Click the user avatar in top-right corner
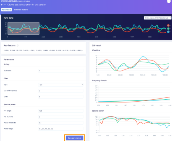This screenshot has height=142, width=173. pyautogui.click(x=169, y=1)
